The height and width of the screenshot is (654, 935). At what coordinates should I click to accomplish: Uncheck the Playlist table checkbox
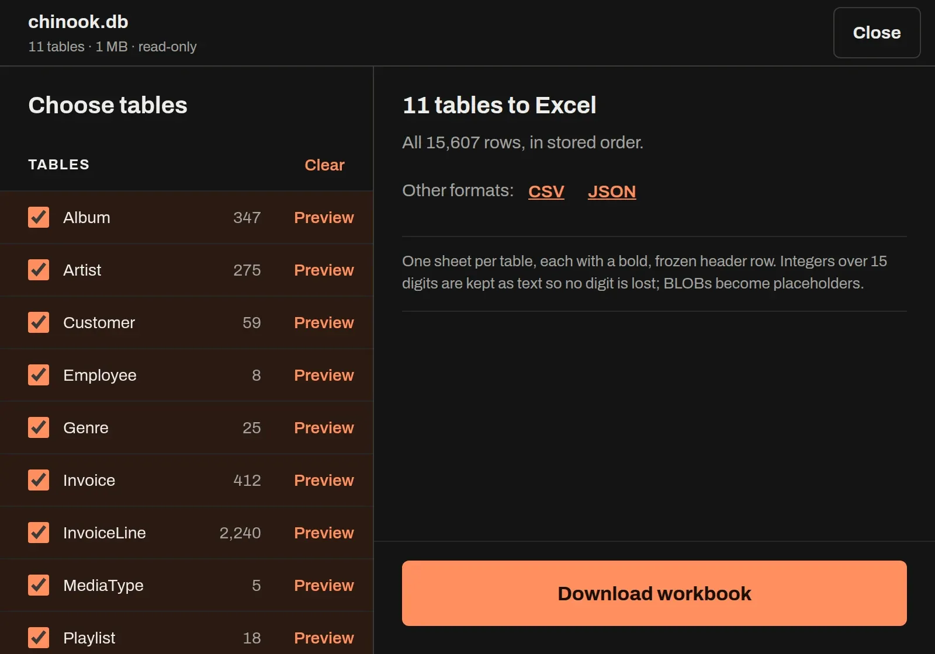(x=39, y=638)
